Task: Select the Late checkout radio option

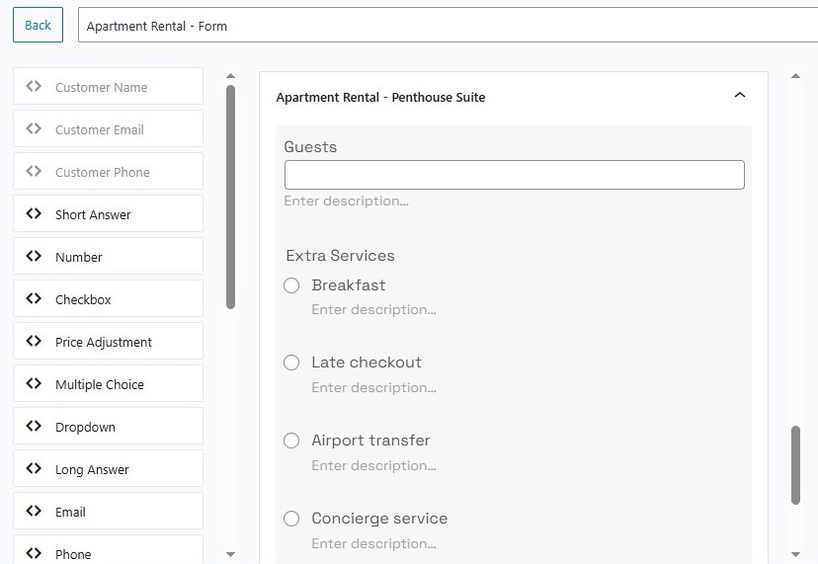Action: click(x=291, y=363)
